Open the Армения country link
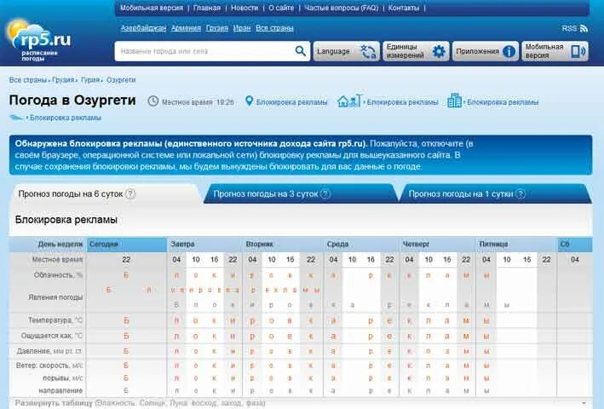The height and width of the screenshot is (409, 604). [x=186, y=28]
